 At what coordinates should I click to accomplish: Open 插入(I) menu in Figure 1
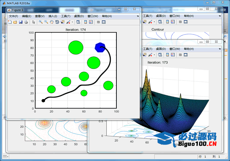point(53,16)
